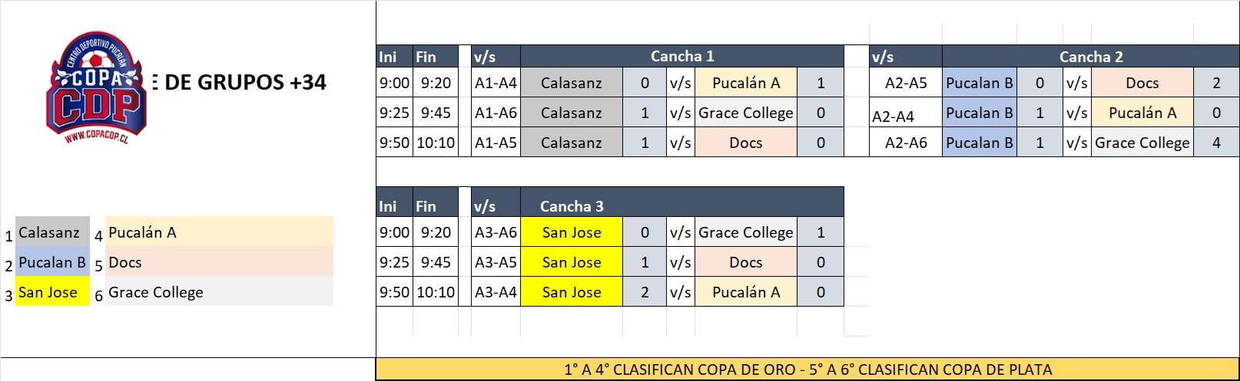Click Grace College score 4 in Cancha 2
The width and height of the screenshot is (1240, 381).
coord(1216,143)
